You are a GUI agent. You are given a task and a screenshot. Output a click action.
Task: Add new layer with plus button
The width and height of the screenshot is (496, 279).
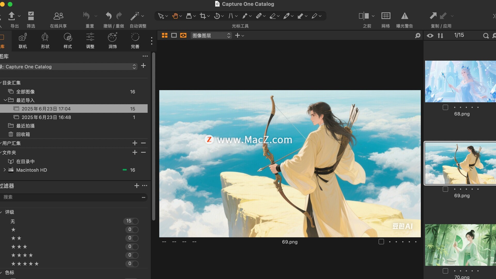point(237,35)
